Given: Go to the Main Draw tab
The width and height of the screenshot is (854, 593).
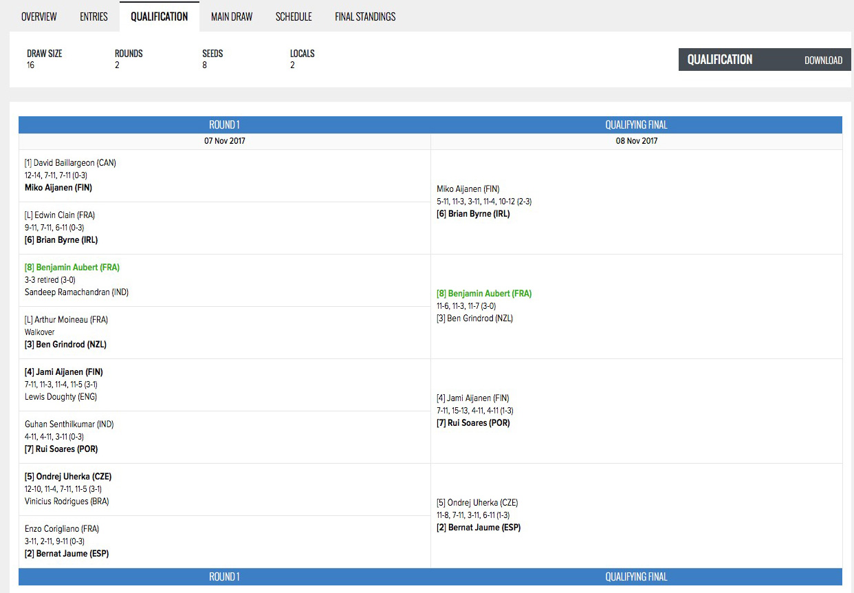Looking at the screenshot, I should (x=232, y=17).
